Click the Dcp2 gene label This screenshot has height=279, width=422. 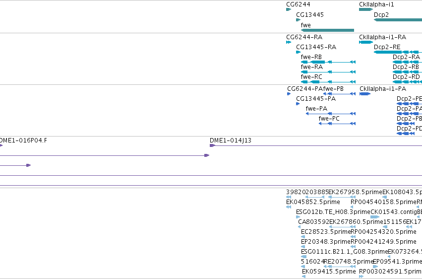381,15
